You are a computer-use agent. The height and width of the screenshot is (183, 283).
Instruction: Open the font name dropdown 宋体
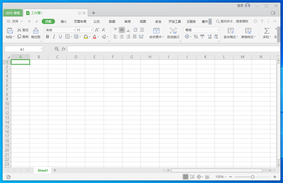74,30
